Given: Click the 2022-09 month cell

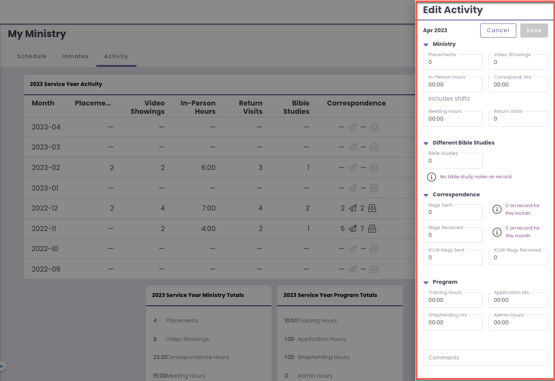Looking at the screenshot, I should coord(46,269).
